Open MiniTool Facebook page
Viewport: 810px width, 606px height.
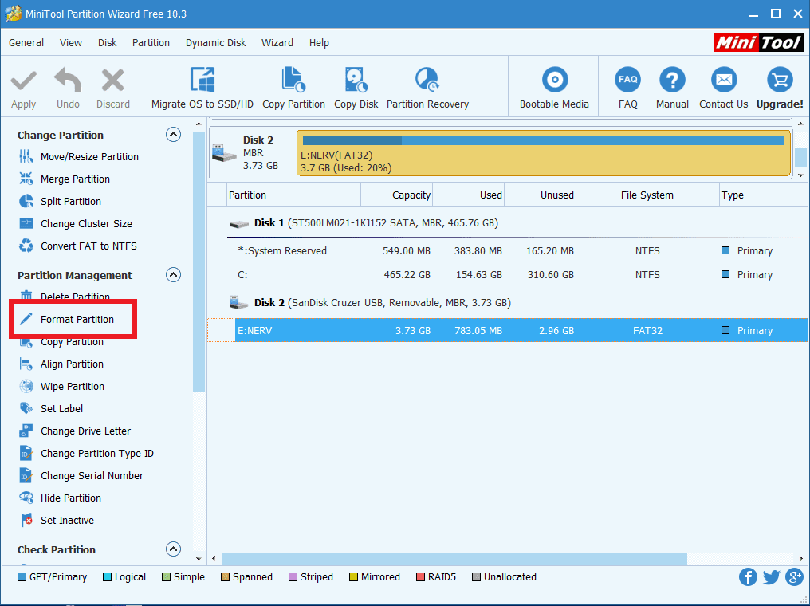[x=748, y=576]
